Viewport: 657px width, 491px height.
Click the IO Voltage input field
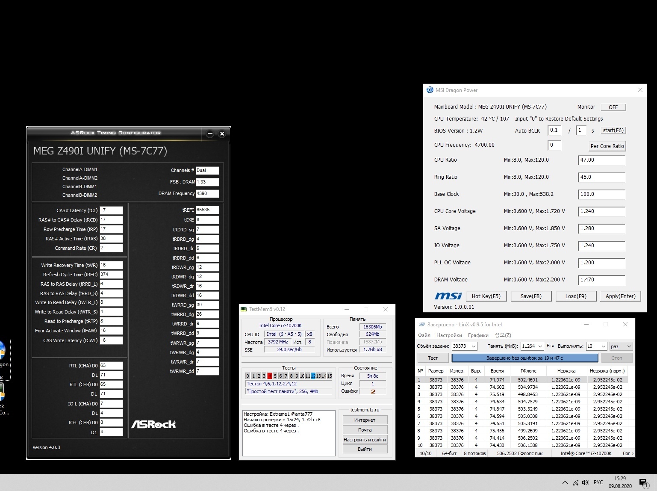point(601,245)
